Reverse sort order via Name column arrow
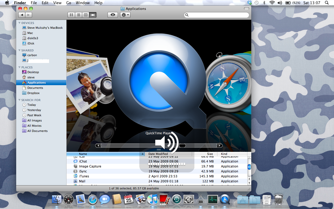The width and height of the screenshot is (334, 209). pos(142,154)
